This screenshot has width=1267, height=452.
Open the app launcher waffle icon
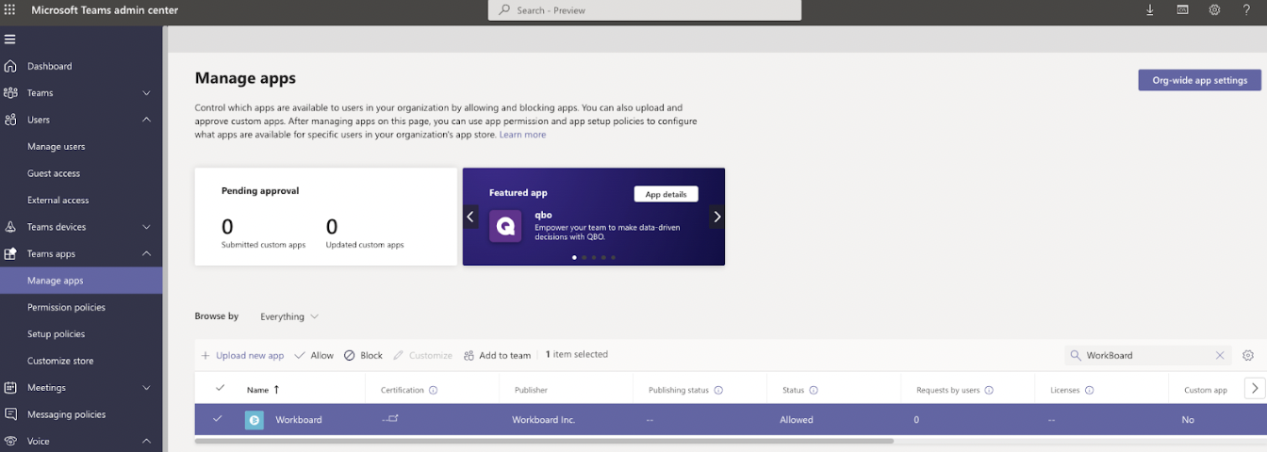coord(10,9)
